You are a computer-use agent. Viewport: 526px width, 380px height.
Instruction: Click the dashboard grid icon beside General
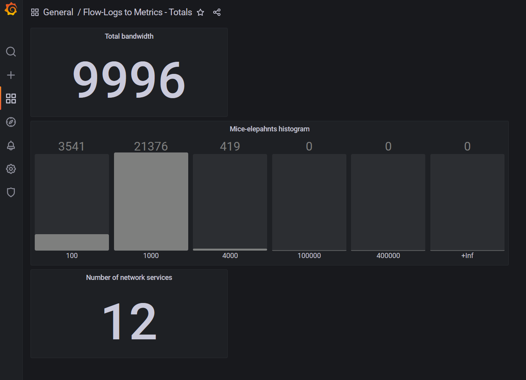35,13
